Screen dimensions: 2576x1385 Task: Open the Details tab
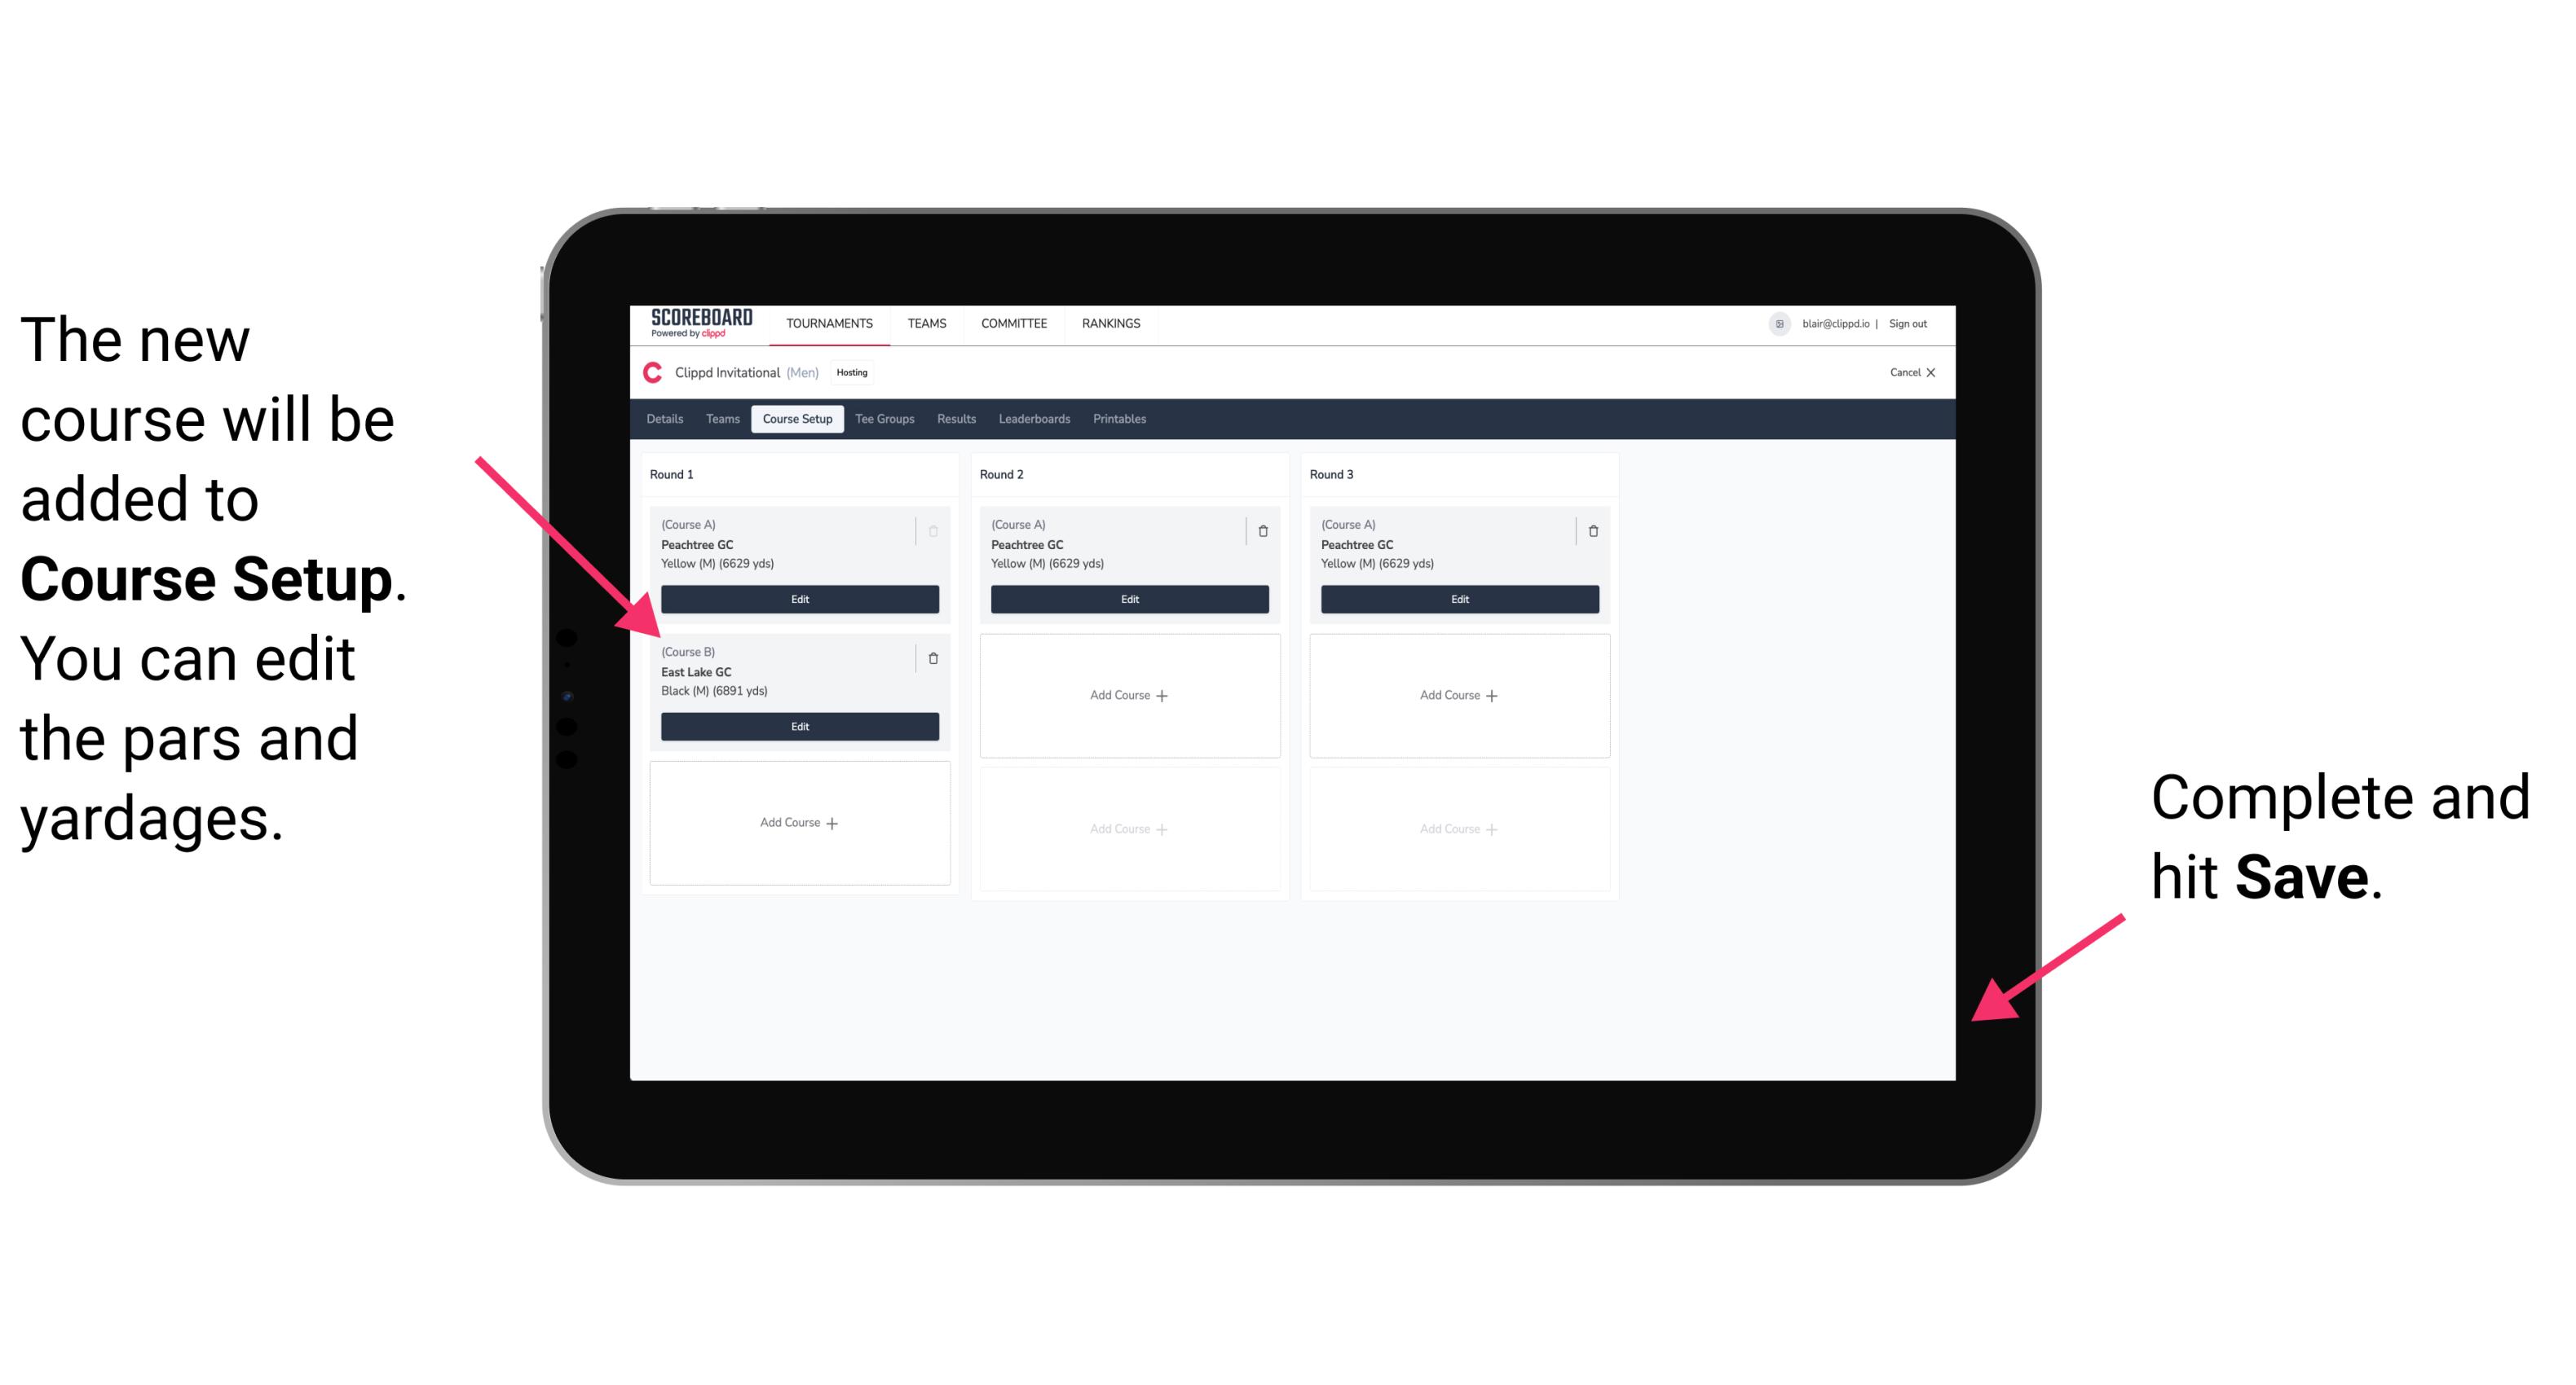pos(664,418)
